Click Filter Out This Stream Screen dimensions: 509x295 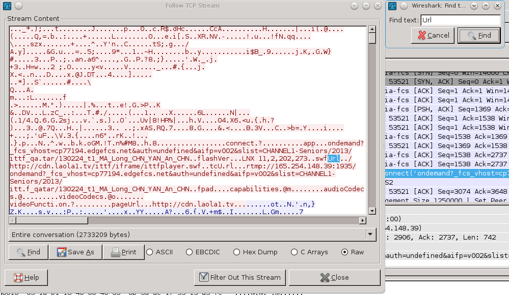(239, 278)
